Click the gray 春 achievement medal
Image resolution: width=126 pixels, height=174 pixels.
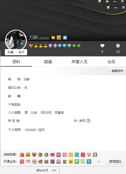(x=95, y=155)
